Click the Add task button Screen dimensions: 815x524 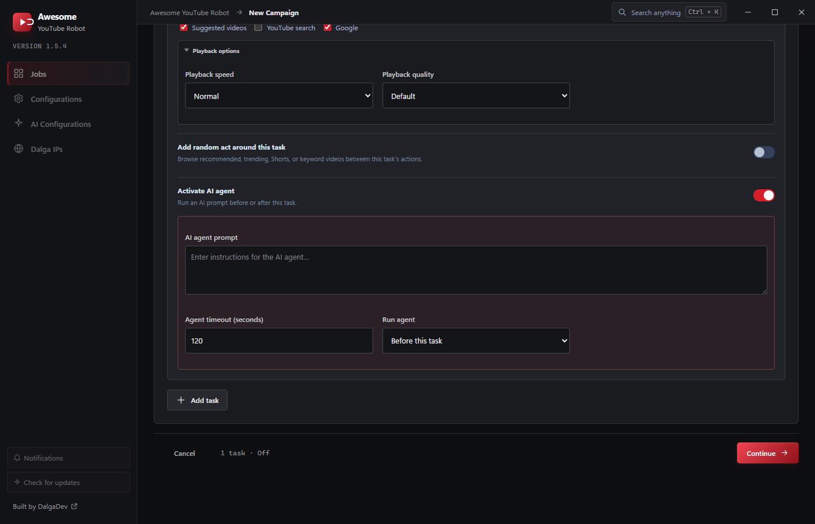[x=197, y=400]
